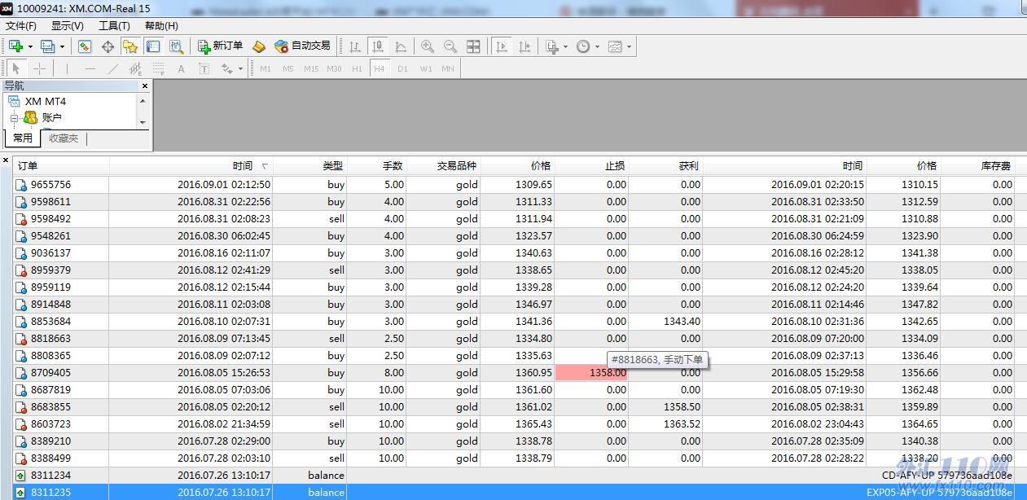Click navigator scrollbar down arrow
This screenshot has width=1027, height=500.
(x=143, y=122)
